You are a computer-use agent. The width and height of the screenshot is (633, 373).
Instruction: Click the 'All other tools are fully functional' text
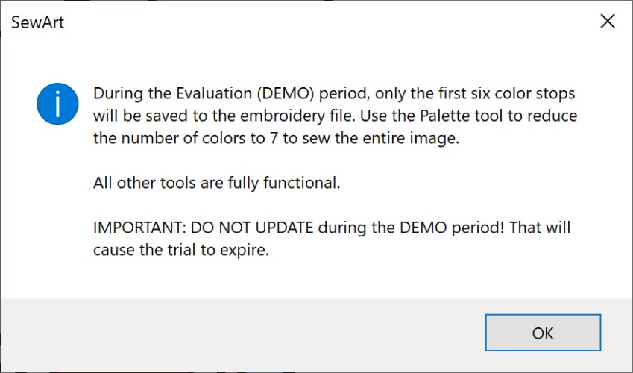(x=216, y=183)
